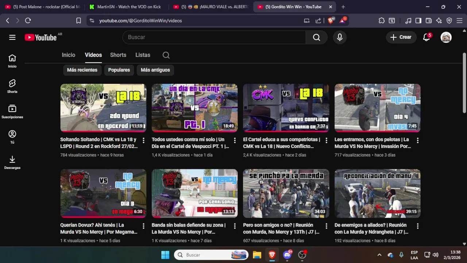Open 'El Cartel educa a sus compatriotas' title

point(282,143)
